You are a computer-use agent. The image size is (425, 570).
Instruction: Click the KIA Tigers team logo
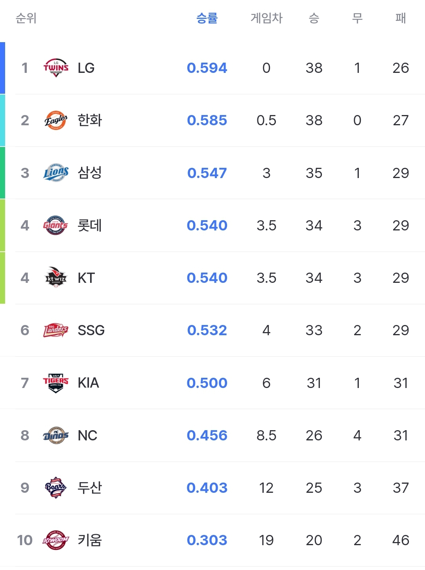(x=56, y=383)
